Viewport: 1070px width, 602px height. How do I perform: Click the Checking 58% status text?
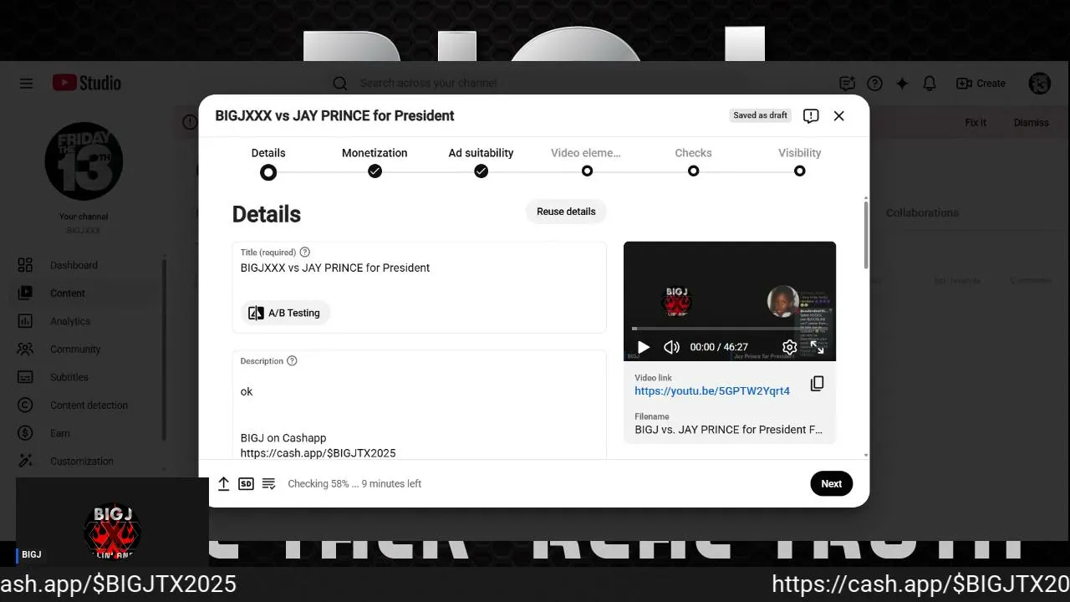(354, 484)
